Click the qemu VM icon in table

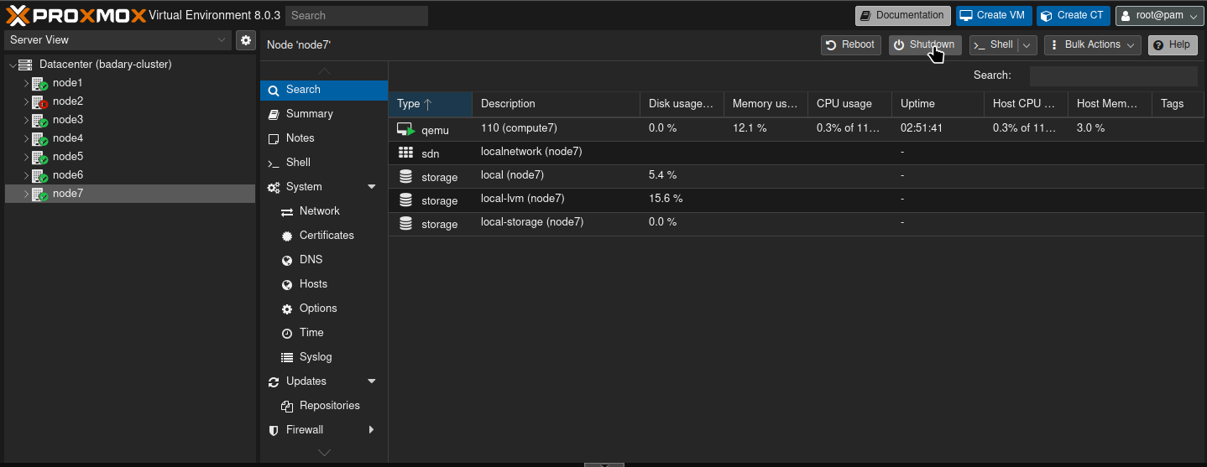406,129
